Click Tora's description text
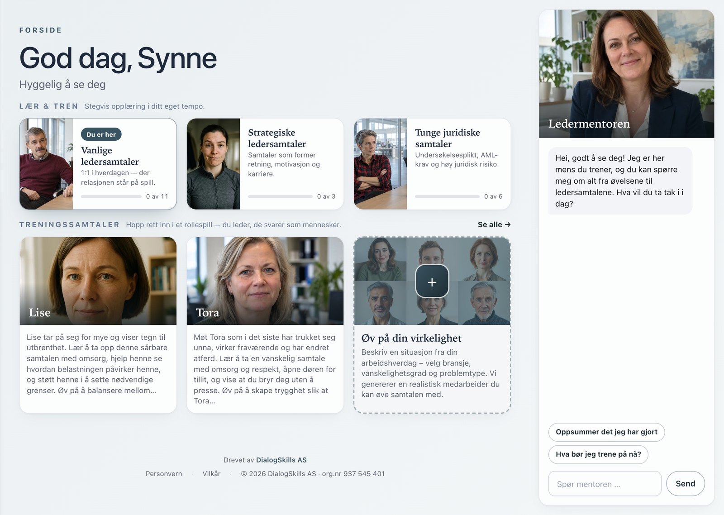 tap(265, 369)
